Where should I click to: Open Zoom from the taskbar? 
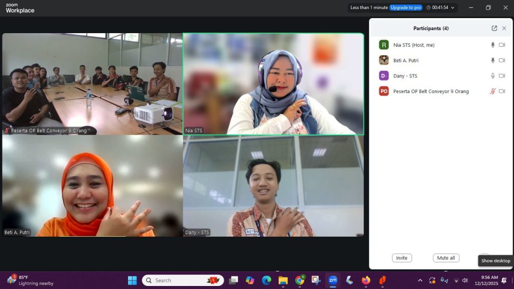[x=333, y=280]
